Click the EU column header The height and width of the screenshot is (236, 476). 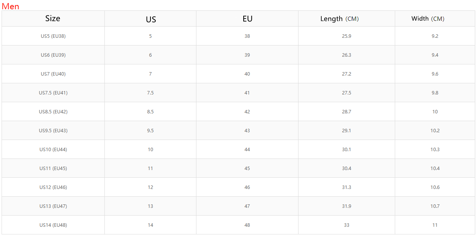click(247, 19)
